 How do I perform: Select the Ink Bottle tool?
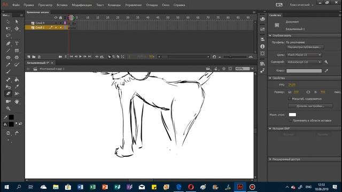pyautogui.click(x=8, y=86)
